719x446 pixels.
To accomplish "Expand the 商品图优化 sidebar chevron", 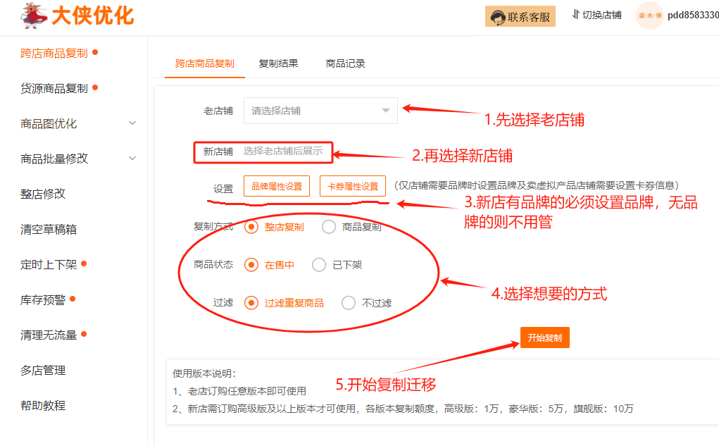I will 132,123.
